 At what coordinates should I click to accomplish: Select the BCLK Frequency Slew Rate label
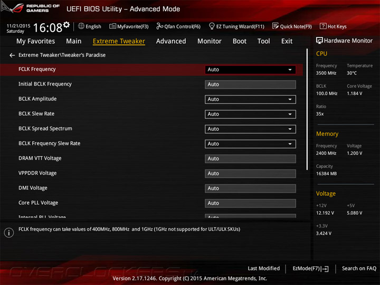[50, 144]
